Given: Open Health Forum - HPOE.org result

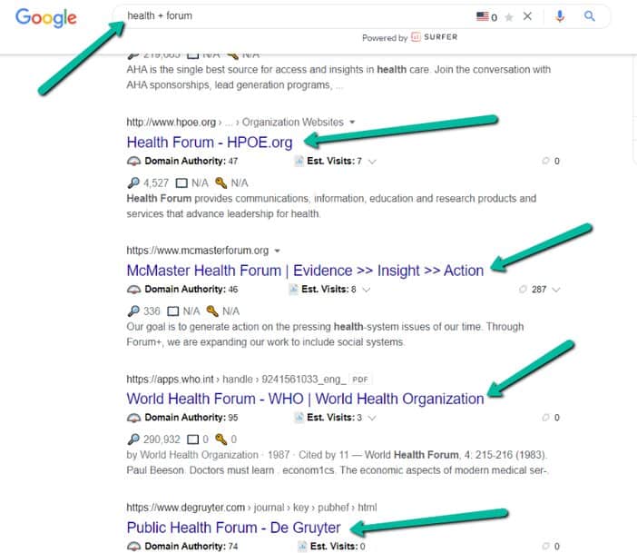Looking at the screenshot, I should tap(210, 143).
